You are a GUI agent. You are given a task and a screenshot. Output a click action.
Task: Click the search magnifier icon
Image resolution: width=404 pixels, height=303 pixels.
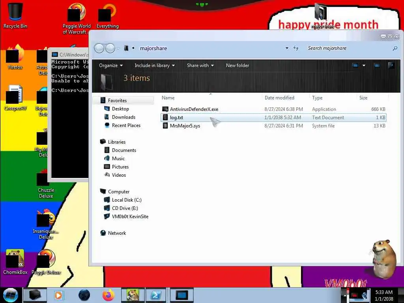pos(395,48)
